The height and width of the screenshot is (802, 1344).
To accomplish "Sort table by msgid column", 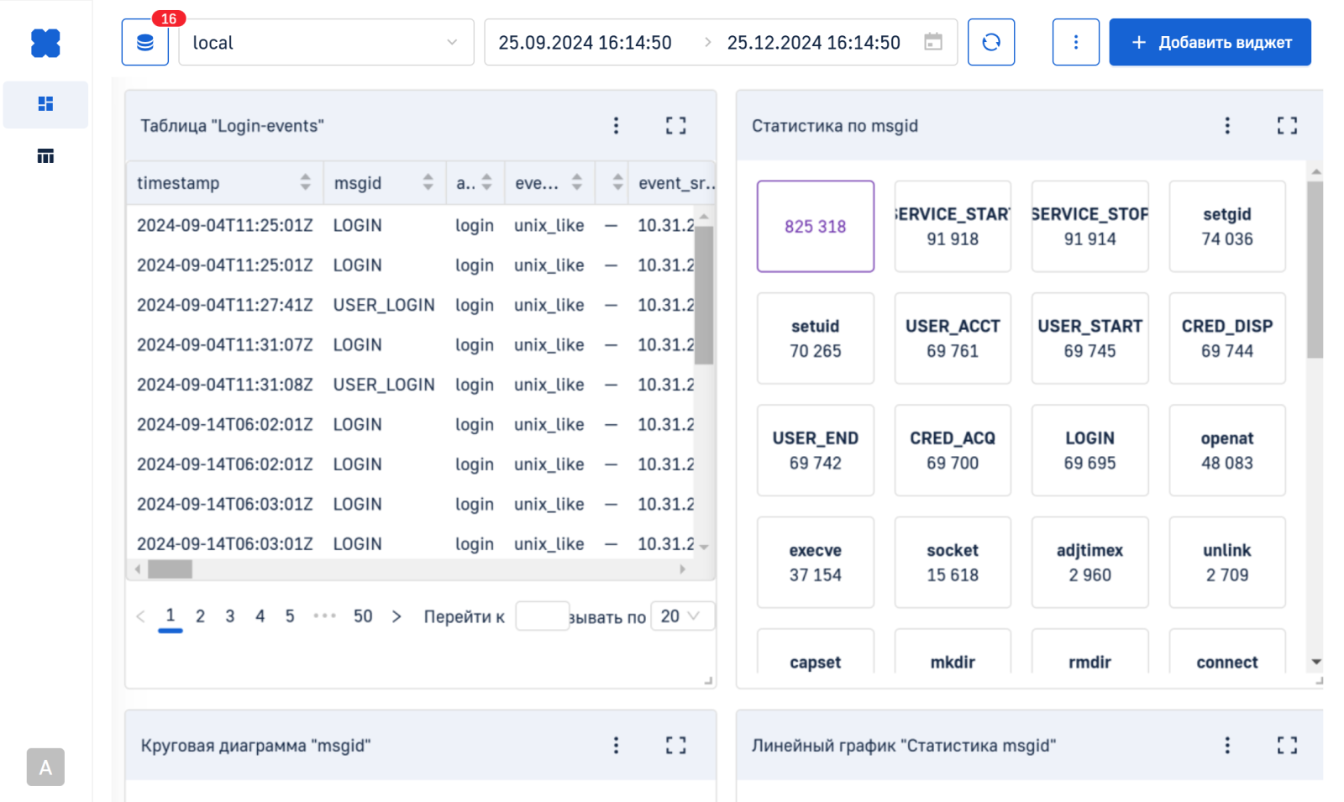I will 428,182.
